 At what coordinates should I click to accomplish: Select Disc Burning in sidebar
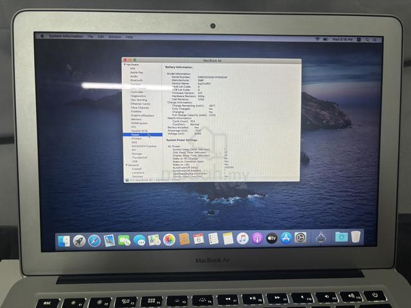click(139, 100)
